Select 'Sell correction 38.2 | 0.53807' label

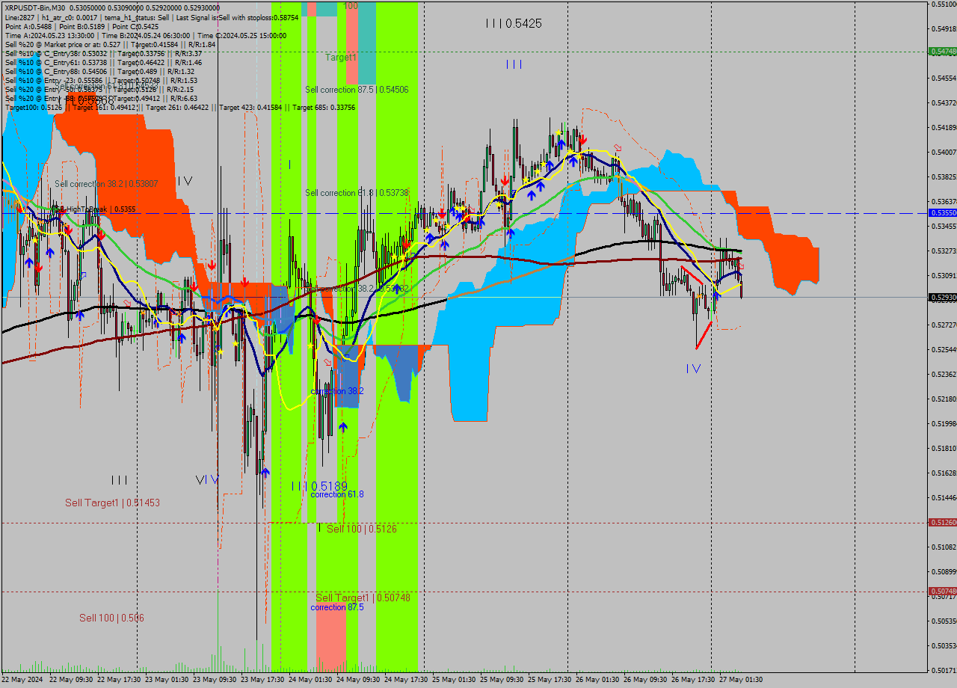pos(106,184)
